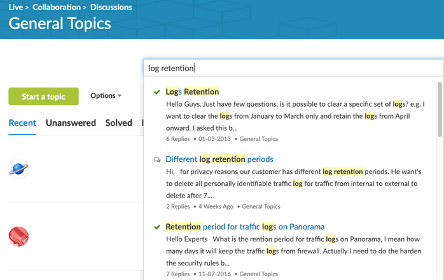444x280 pixels.
Task: Go to Live in the breadcrumb
Action: [17, 8]
